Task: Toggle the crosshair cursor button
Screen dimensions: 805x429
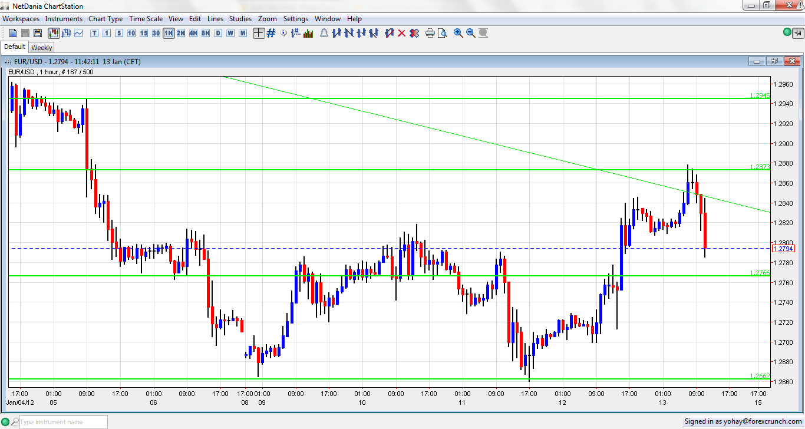Action: pos(258,33)
